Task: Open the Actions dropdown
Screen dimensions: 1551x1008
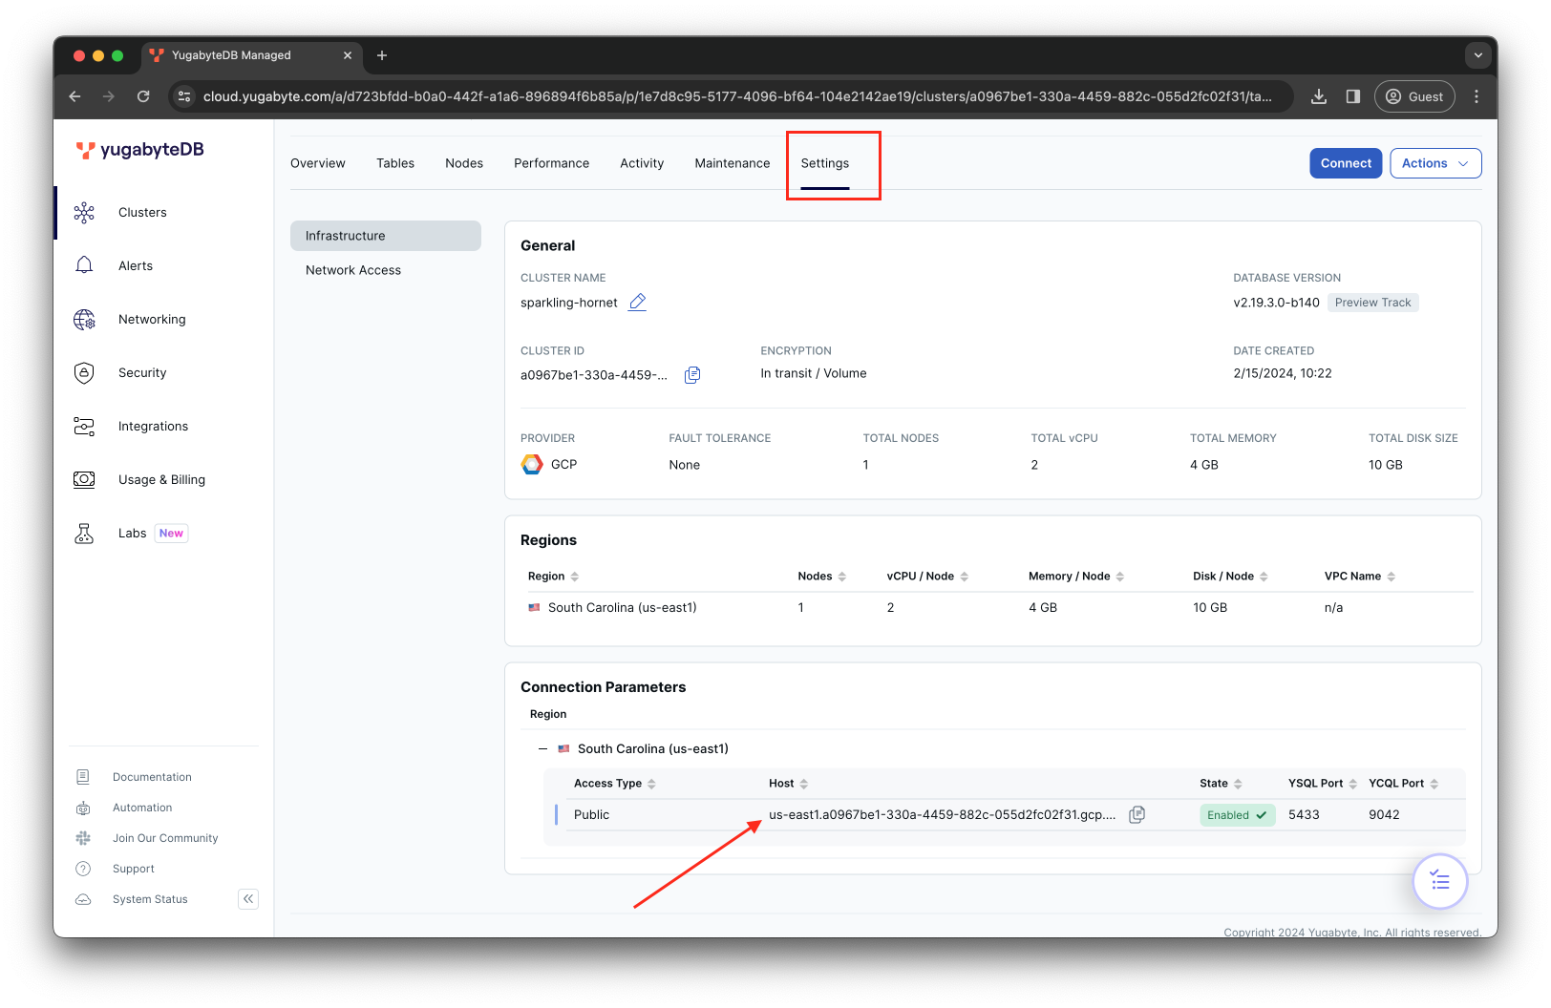Action: click(x=1434, y=162)
